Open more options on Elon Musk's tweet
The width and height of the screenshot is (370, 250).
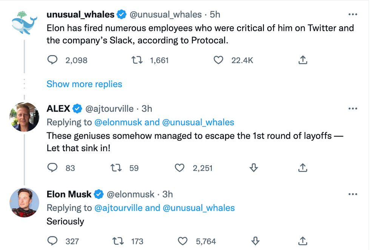click(353, 194)
